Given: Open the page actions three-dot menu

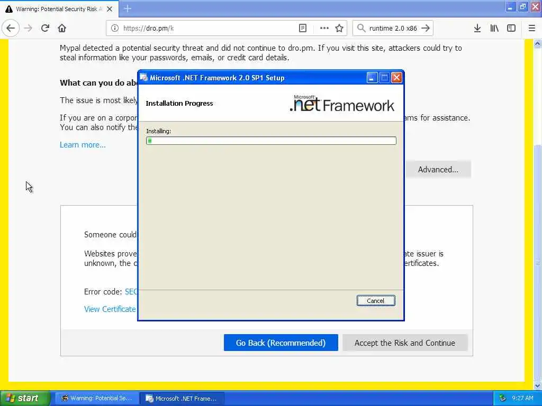Looking at the screenshot, I should point(324,29).
